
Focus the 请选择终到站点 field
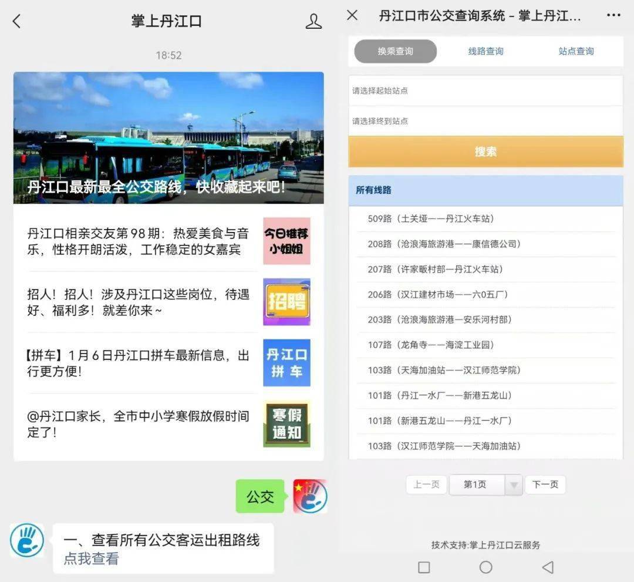[x=485, y=121]
